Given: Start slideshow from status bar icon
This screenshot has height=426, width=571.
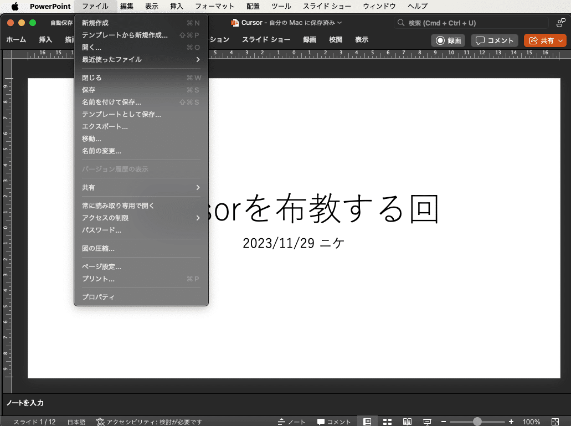Looking at the screenshot, I should click(427, 422).
